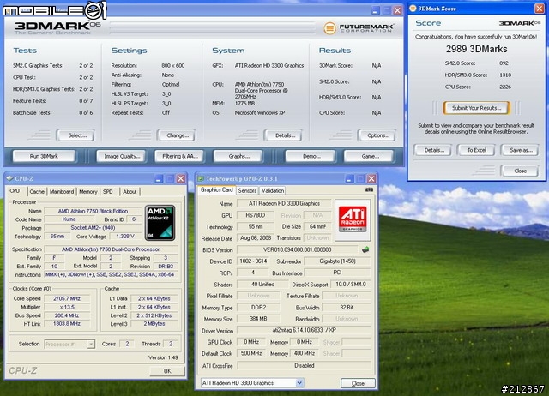Switch to the Mainboard tab in CPU-Z
Image resolution: width=549 pixels, height=396 pixels.
tap(62, 192)
